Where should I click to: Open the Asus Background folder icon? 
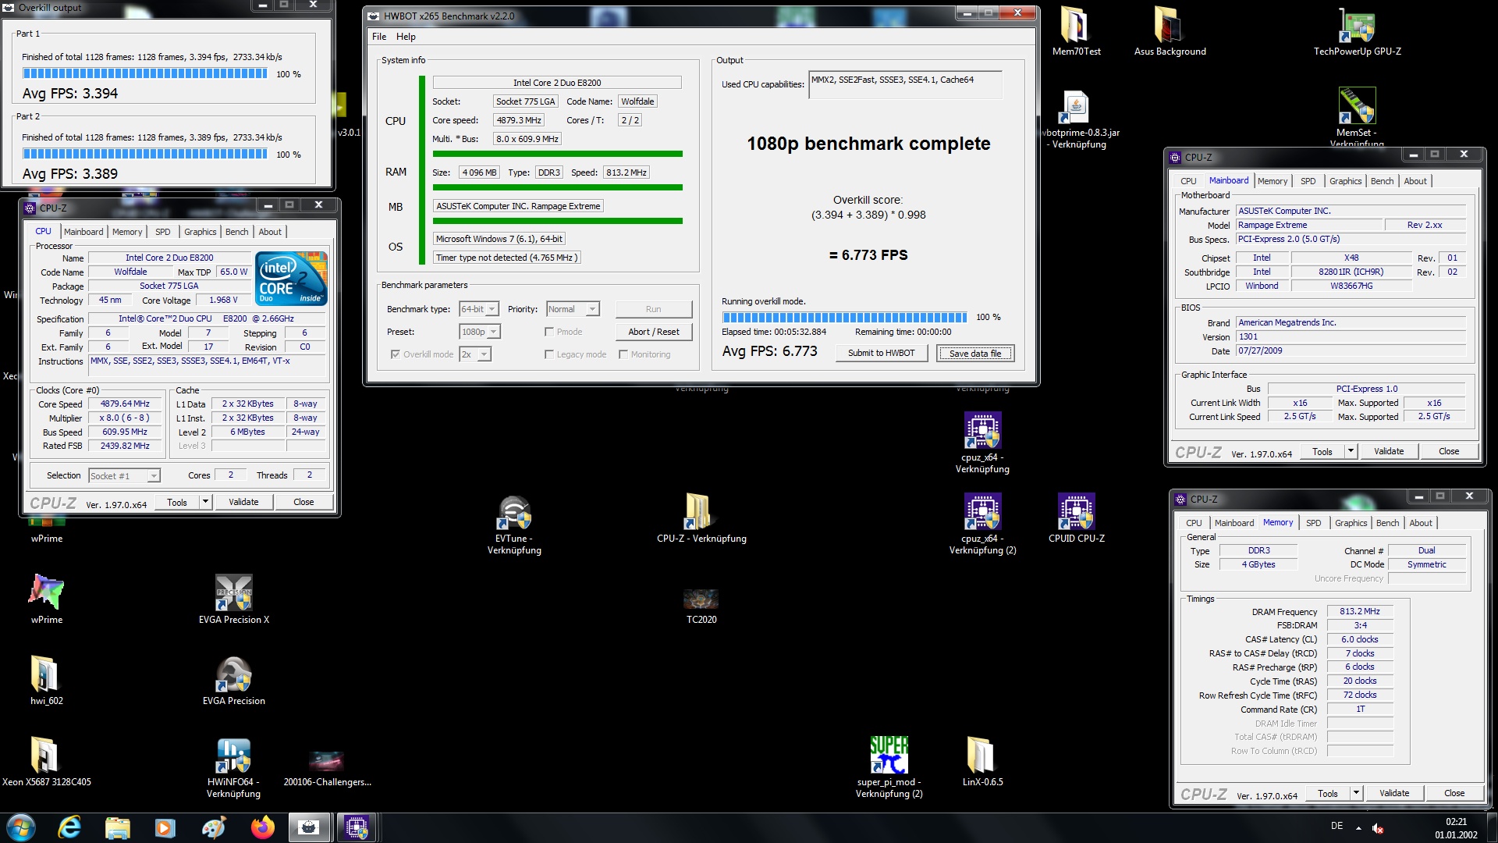[1170, 25]
